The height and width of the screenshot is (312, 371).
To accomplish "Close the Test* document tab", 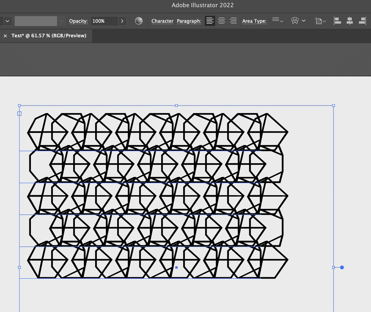I will (5, 36).
